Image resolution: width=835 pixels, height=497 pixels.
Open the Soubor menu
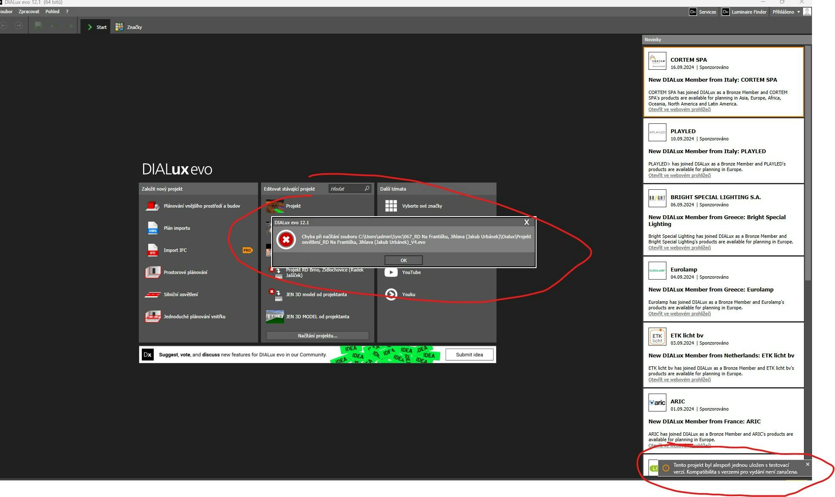pos(6,11)
